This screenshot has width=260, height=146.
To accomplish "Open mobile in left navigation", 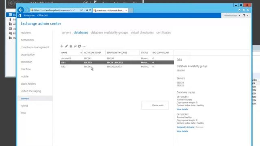I will [24, 76].
